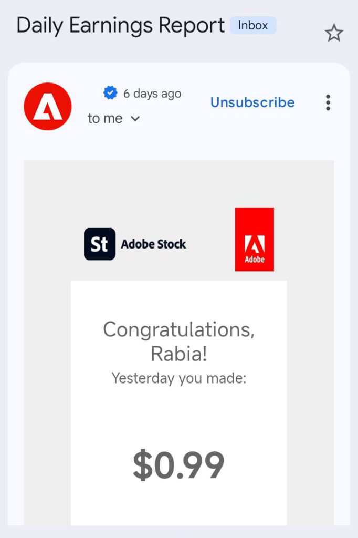Click the 'Adobe Stock' wordmark text
358x538 pixels.
point(153,244)
